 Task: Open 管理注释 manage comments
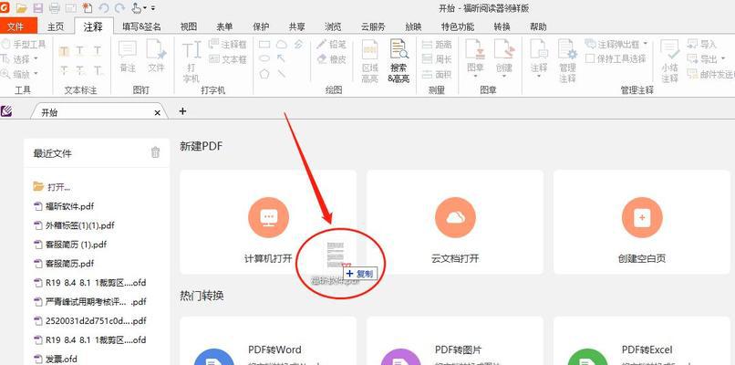point(567,61)
